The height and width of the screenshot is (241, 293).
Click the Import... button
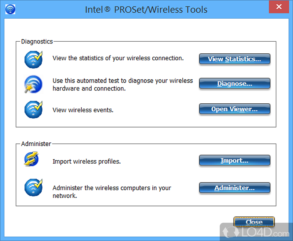pos(235,160)
